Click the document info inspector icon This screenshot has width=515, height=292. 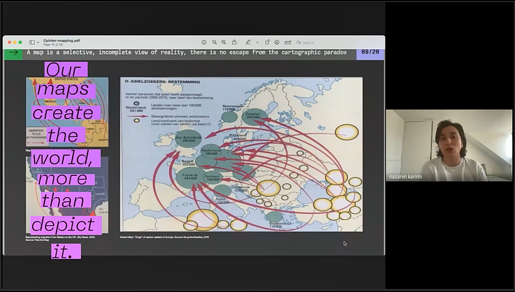[204, 42]
